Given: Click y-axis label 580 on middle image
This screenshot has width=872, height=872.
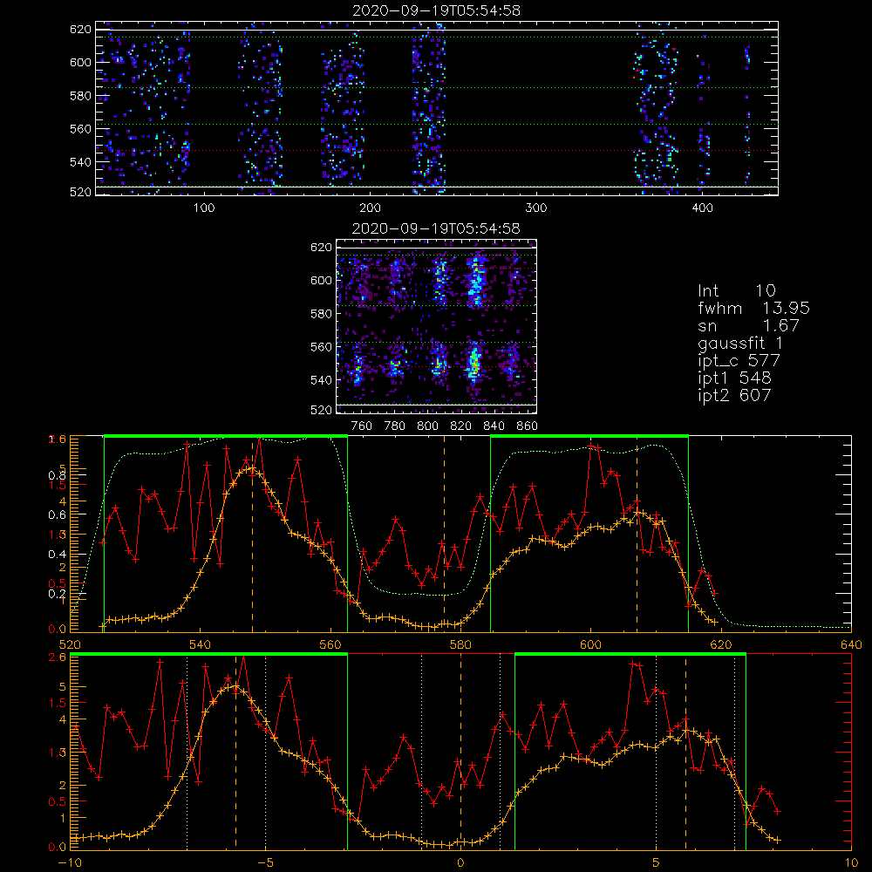Looking at the screenshot, I should click(x=321, y=314).
